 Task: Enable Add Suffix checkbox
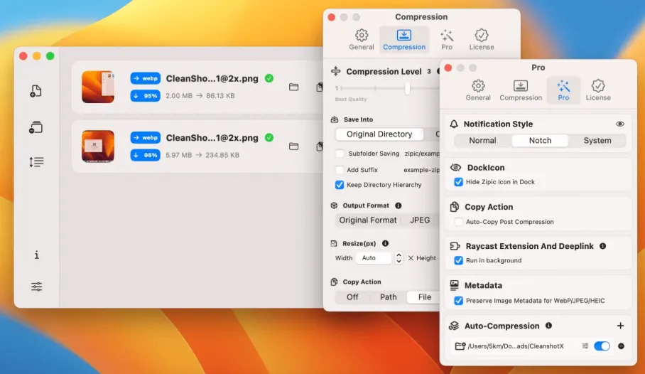(x=340, y=170)
